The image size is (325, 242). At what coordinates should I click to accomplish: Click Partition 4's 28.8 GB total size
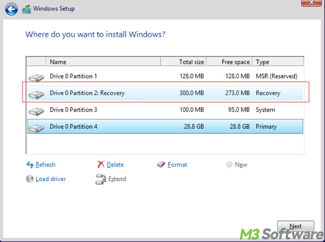tap(194, 127)
